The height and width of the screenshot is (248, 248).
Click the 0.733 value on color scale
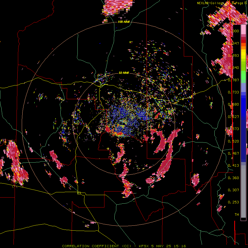tap(233, 92)
